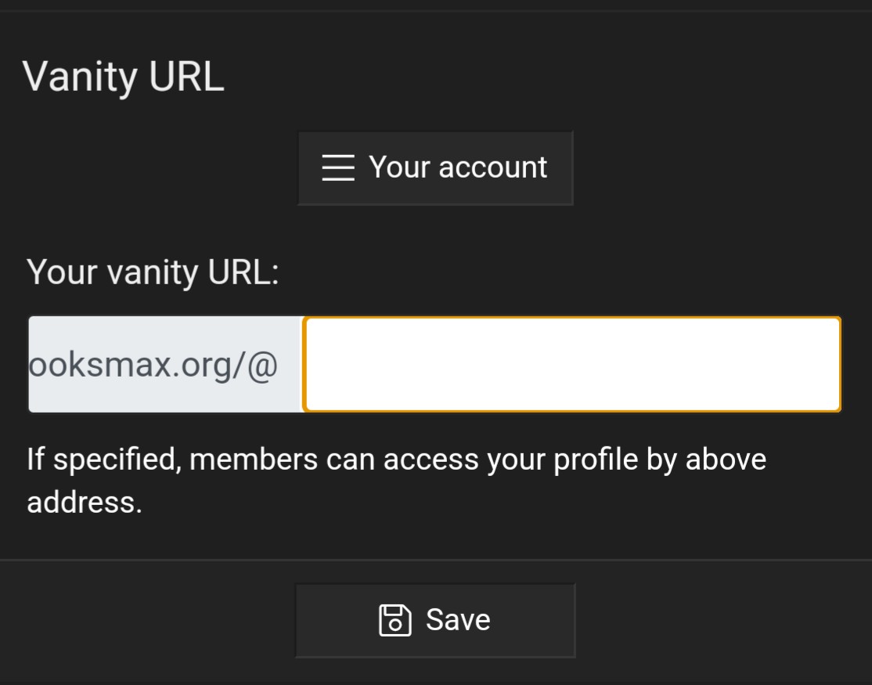Viewport: 872px width, 685px height.
Task: Click the hamburger menu icon
Action: [x=338, y=168]
